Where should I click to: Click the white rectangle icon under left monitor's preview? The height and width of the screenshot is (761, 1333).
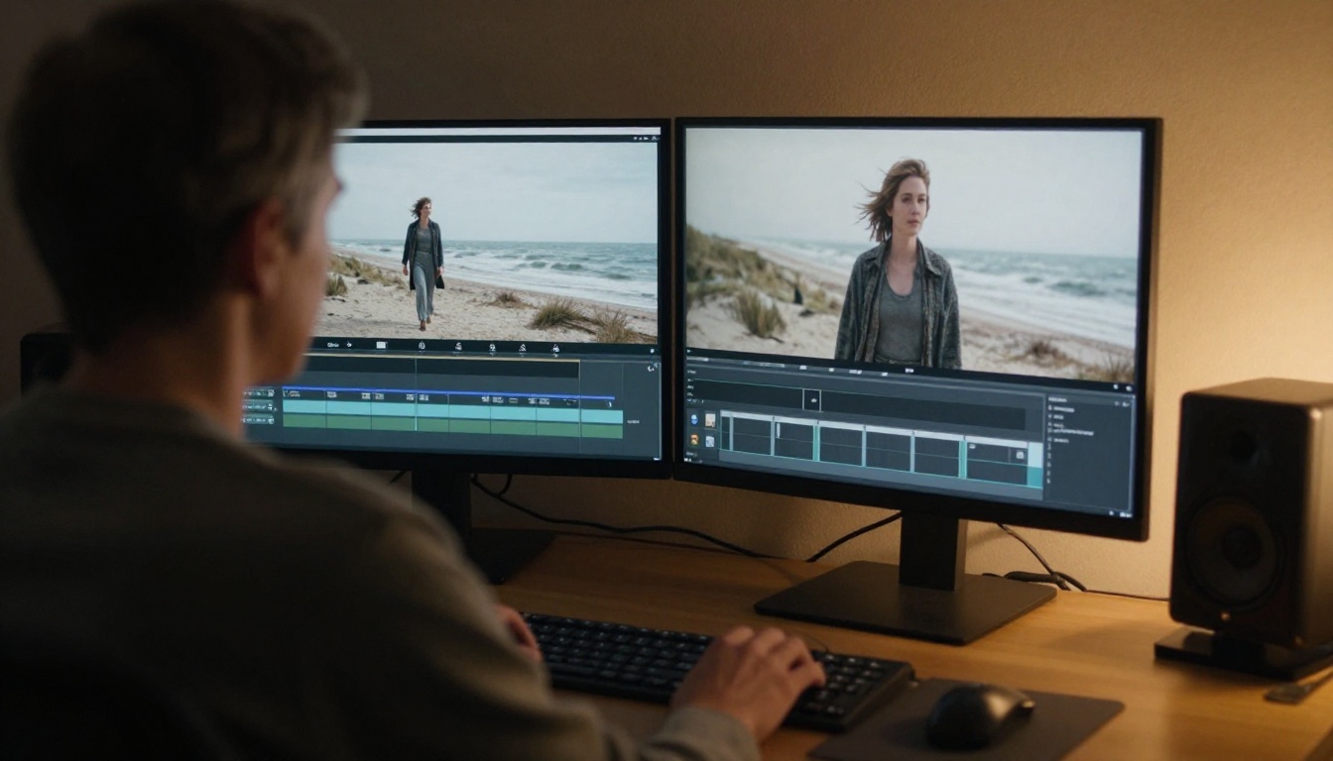click(x=381, y=345)
